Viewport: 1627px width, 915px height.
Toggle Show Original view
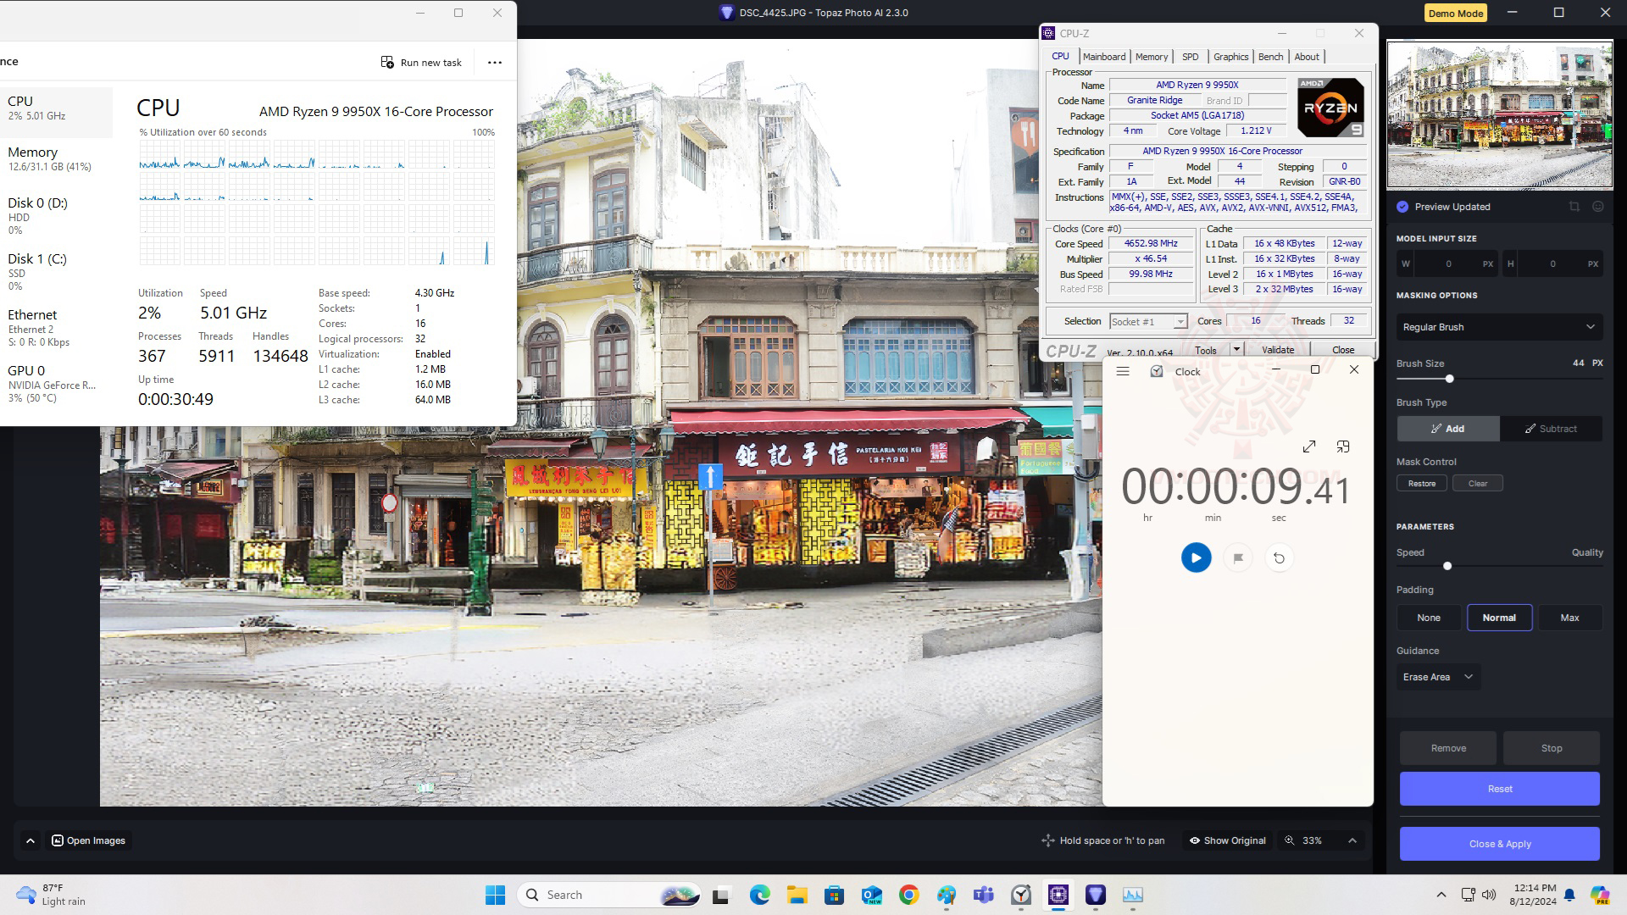[x=1227, y=840]
